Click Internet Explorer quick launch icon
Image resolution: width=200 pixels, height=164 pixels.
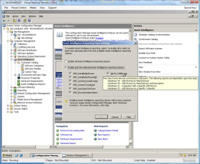tap(21, 155)
